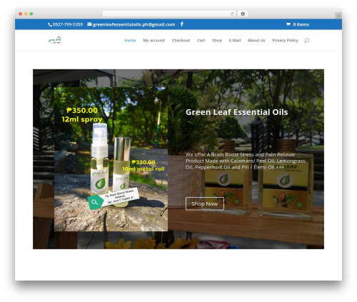357x302 pixels.
Task: Navigate to the Shop page
Action: point(217,41)
